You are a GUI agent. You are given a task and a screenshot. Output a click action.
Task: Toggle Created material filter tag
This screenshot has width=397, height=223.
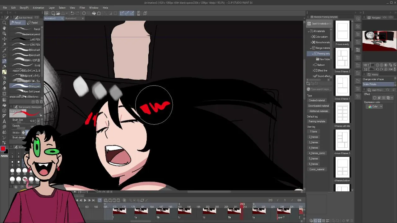point(317,100)
